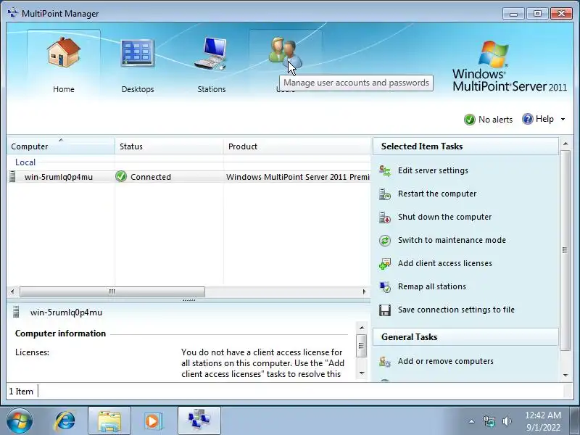Sort by the Computer column header
The image size is (580, 435).
tap(61, 146)
